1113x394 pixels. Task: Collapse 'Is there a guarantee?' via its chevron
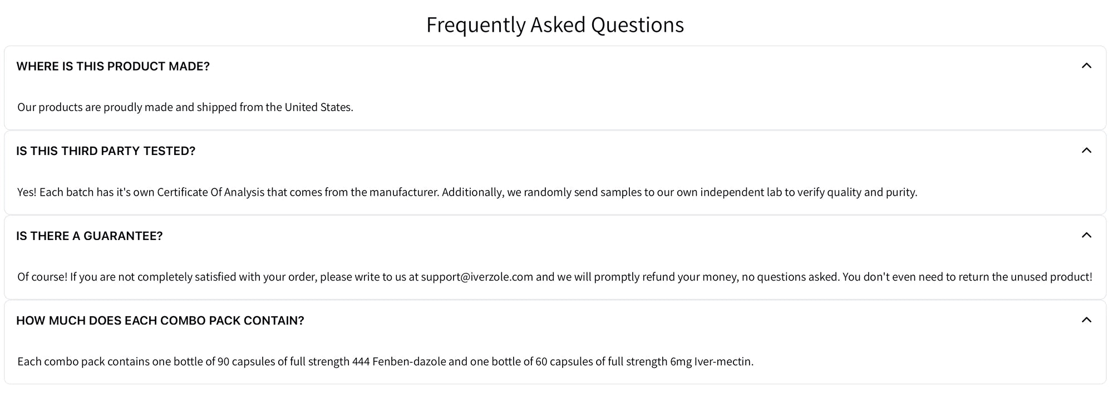click(x=1086, y=236)
